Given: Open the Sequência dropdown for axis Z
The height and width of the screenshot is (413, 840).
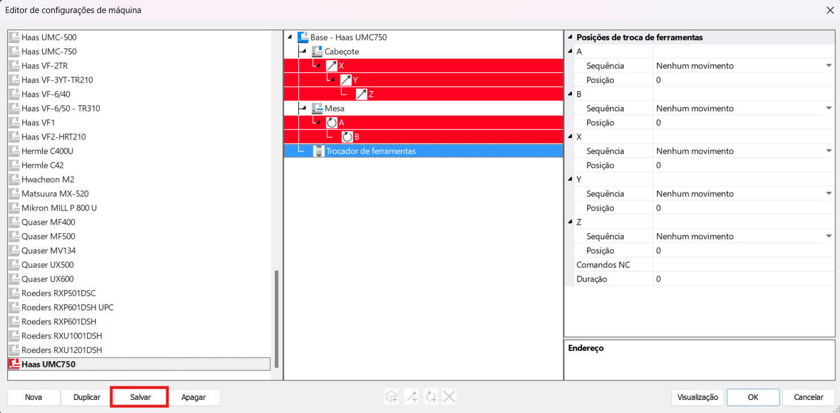Looking at the screenshot, I should [829, 236].
